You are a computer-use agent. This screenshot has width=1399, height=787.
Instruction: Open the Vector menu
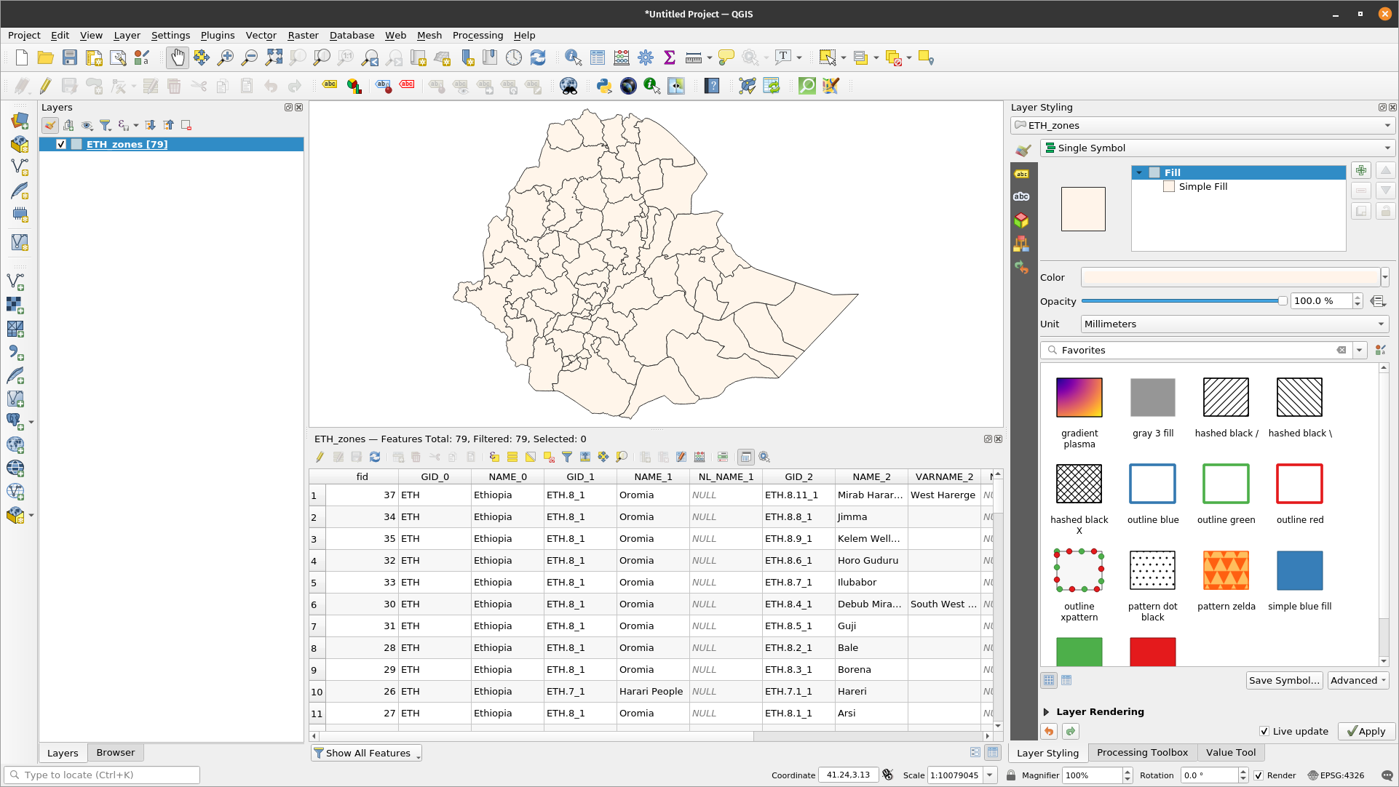click(x=261, y=35)
